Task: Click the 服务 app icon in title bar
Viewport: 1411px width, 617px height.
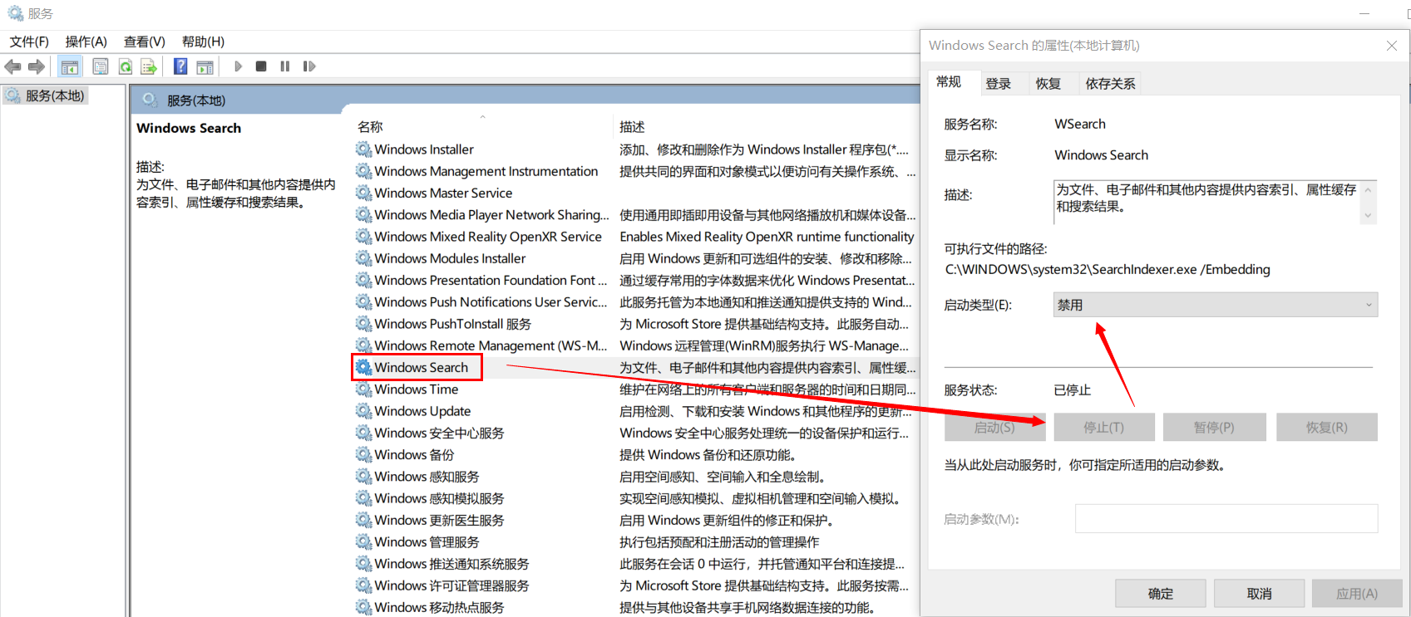Action: 15,13
